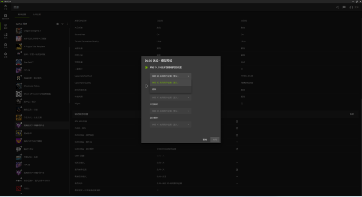Open the System section in sidebar
Viewport: 362px width, 197px height.
click(6, 36)
